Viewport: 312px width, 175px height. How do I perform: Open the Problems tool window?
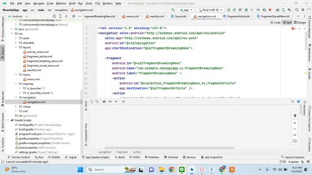[x=152, y=157]
